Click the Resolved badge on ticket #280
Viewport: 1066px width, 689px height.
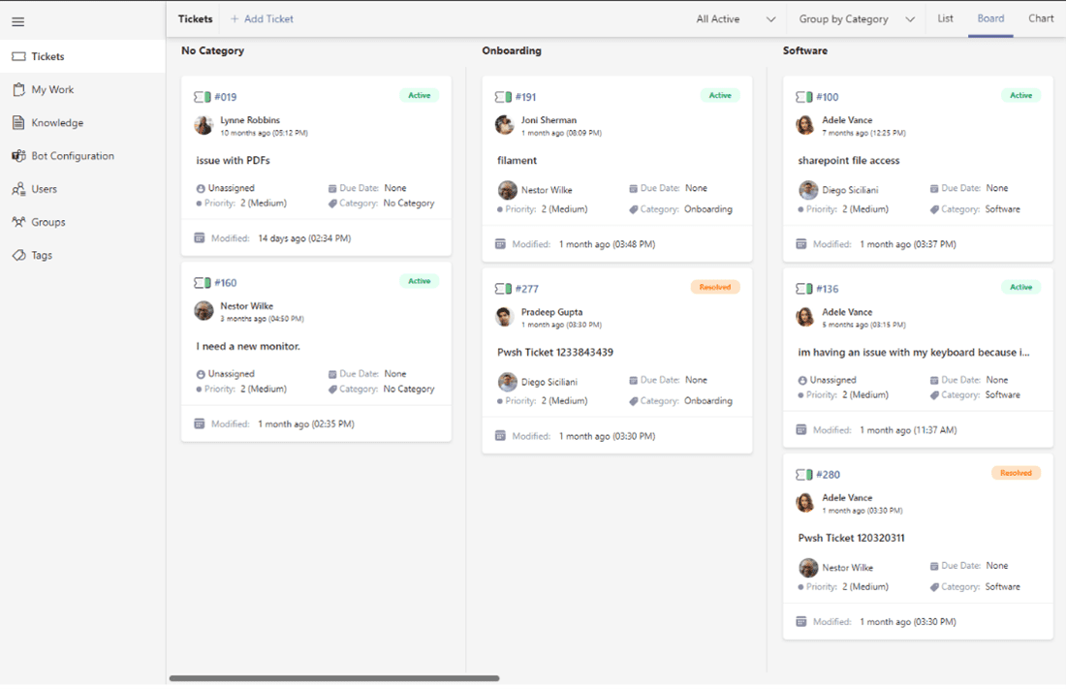pos(1016,473)
